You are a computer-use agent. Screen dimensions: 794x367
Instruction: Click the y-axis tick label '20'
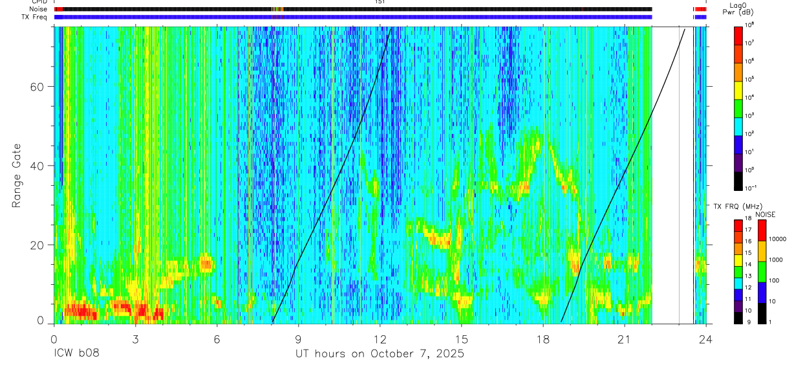click(38, 245)
